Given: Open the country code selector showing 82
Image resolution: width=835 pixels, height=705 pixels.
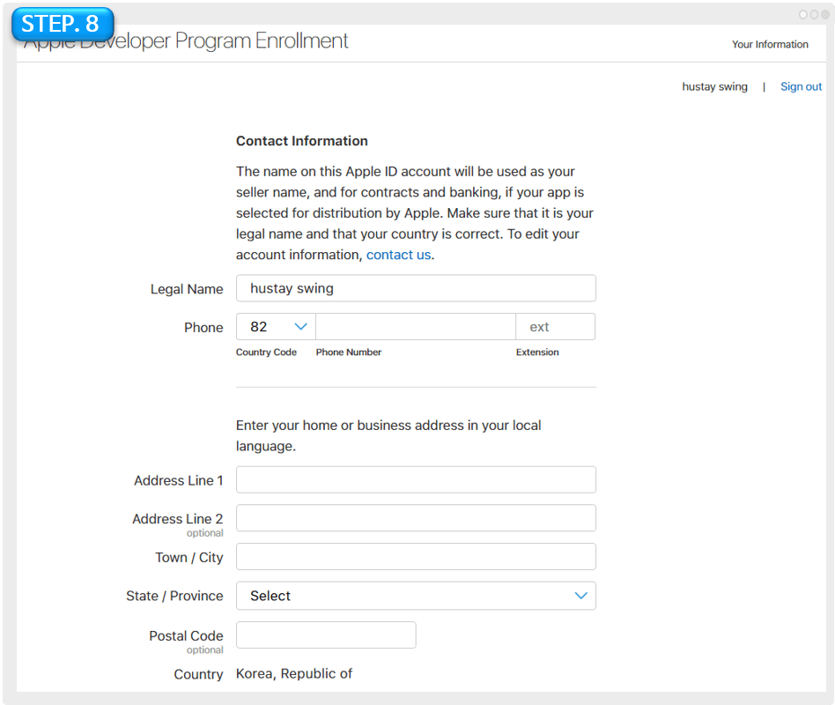Looking at the screenshot, I should 275,326.
